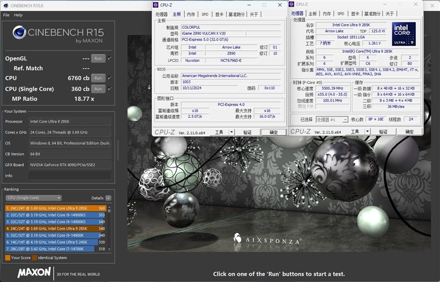Click the Cinebench title bar app icon
Image resolution: width=440 pixels, height=282 pixels.
[4, 6]
